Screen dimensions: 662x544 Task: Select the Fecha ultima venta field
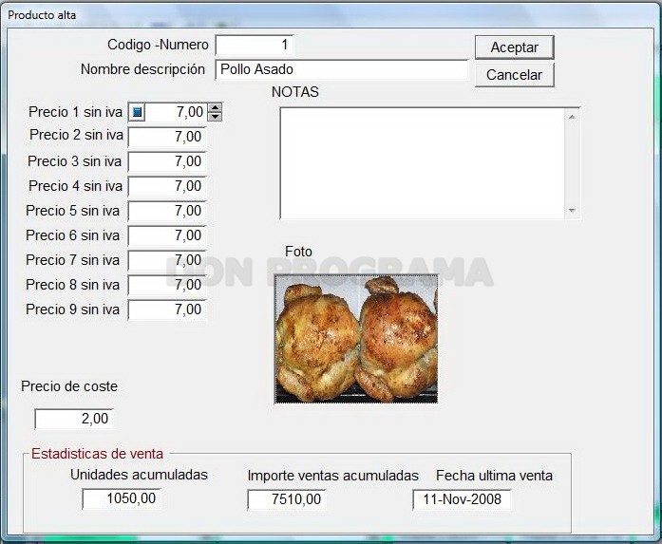pos(462,499)
